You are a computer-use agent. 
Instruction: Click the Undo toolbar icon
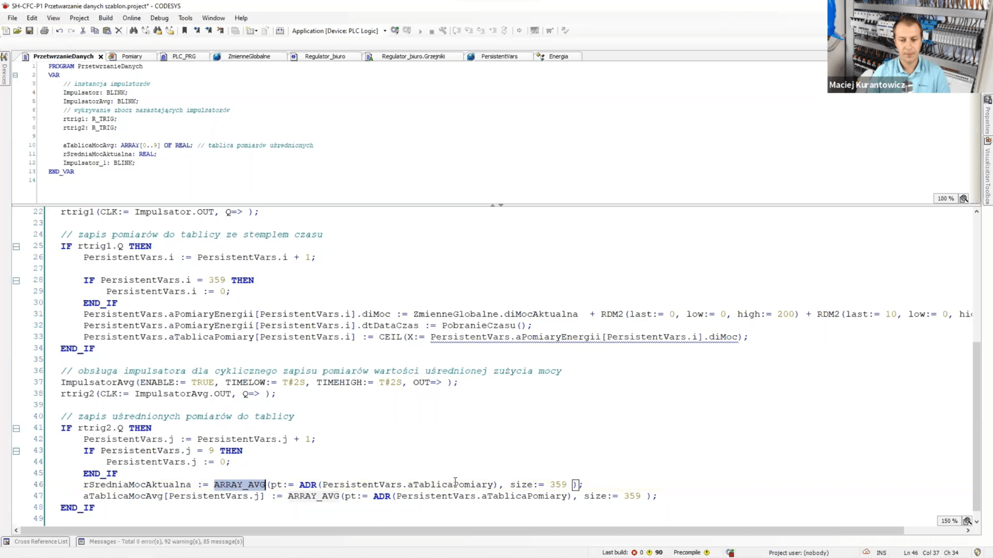tap(59, 31)
